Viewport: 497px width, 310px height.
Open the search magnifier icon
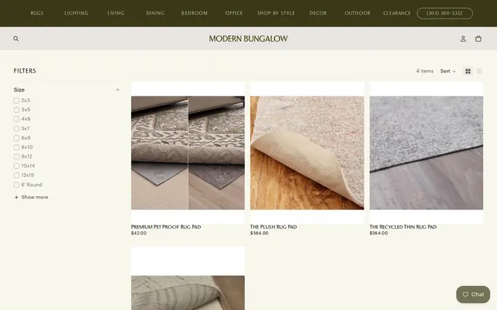point(16,39)
